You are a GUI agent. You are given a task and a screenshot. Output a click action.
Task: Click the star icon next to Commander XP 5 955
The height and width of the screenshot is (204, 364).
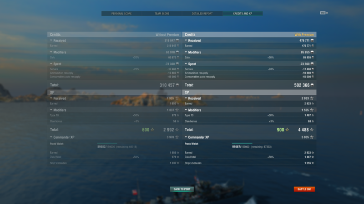[x=312, y=137]
